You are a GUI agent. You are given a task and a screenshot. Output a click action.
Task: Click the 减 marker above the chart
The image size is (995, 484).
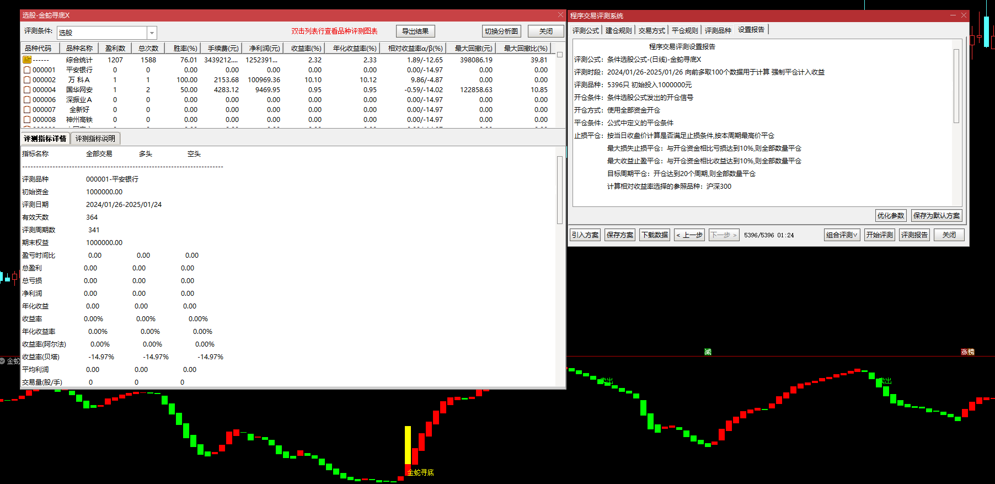coord(708,352)
